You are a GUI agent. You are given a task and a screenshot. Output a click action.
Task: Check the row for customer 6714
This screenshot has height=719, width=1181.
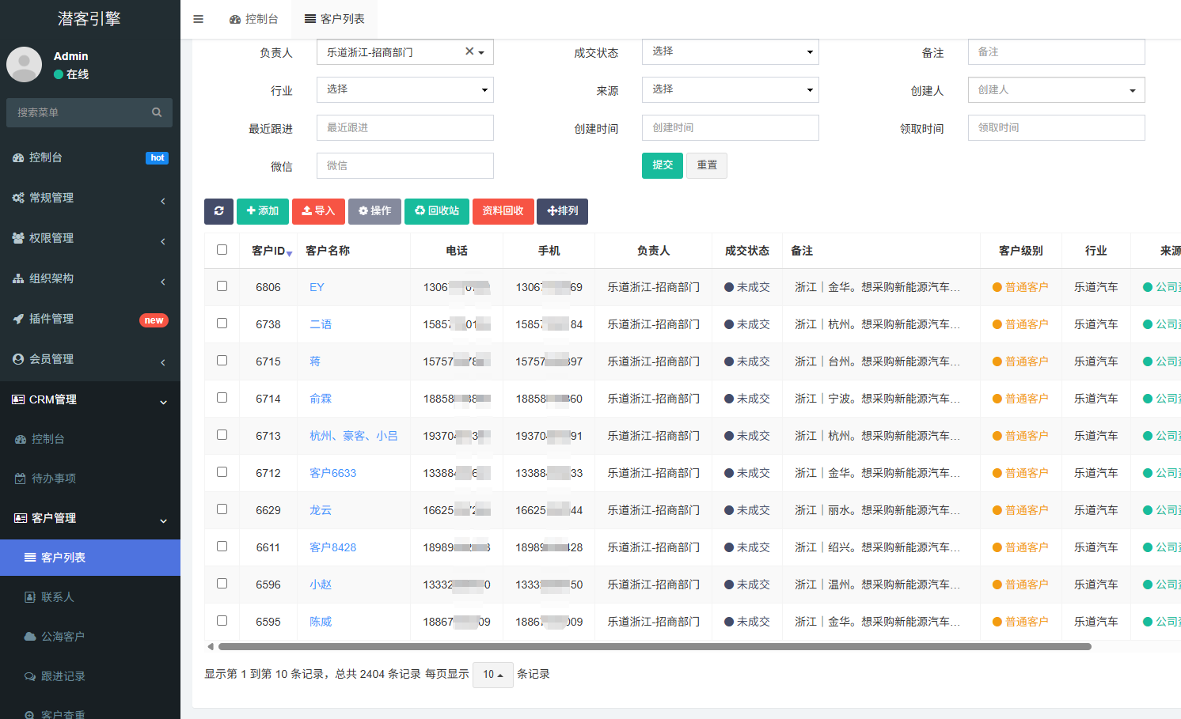pos(222,398)
